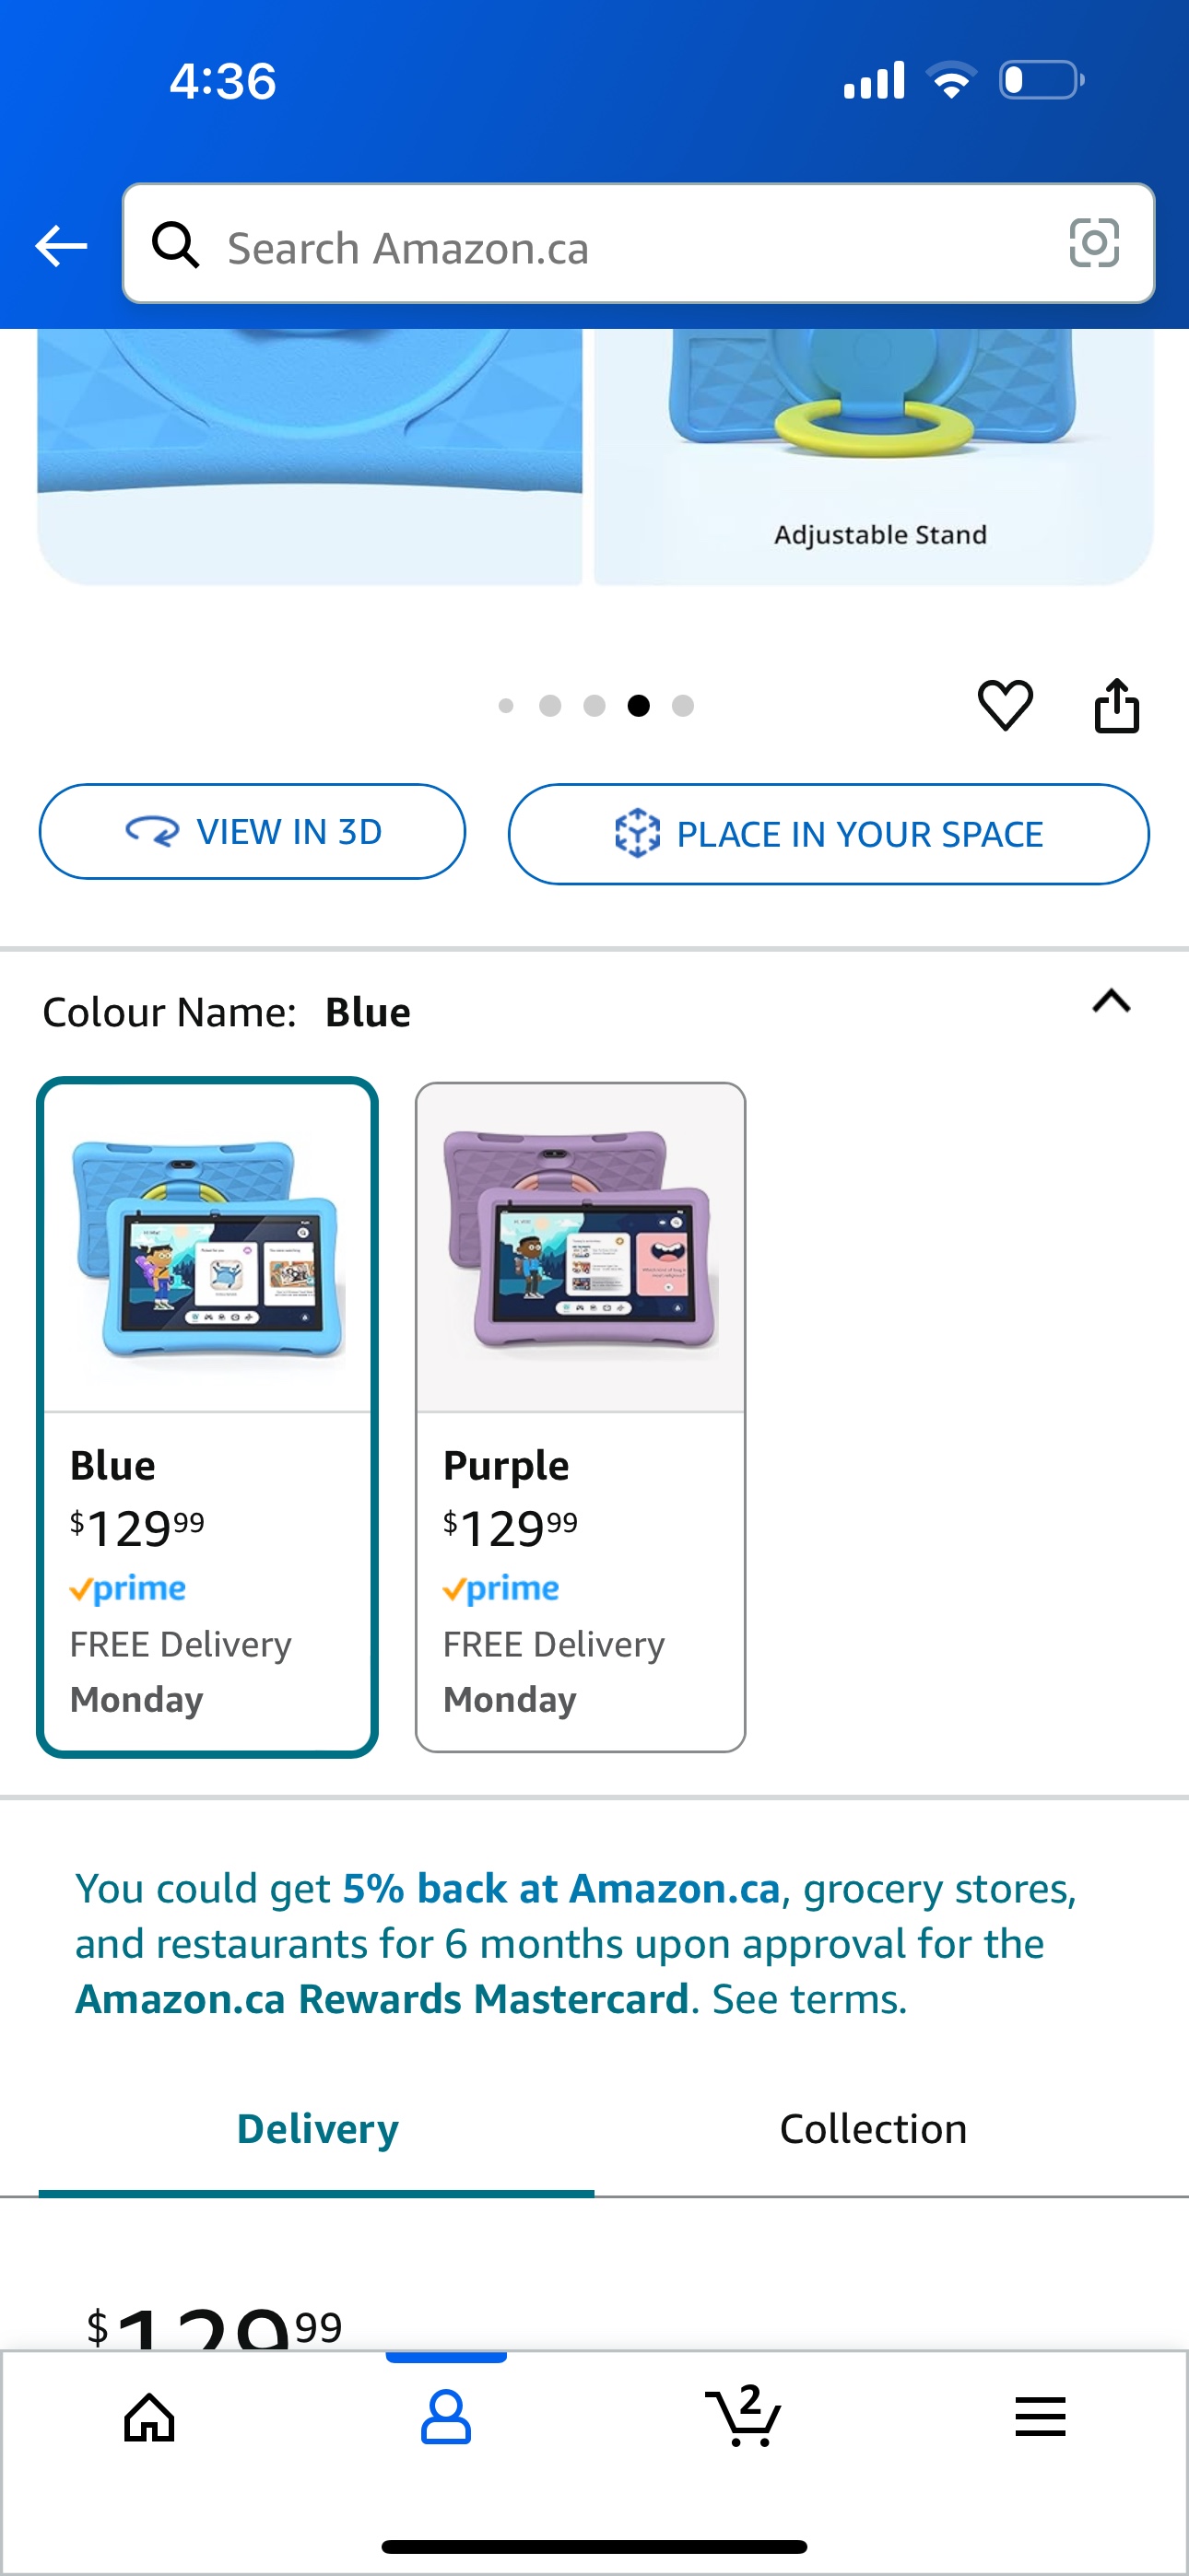
Task: Click the Search Amazon.ca input field
Action: [639, 243]
